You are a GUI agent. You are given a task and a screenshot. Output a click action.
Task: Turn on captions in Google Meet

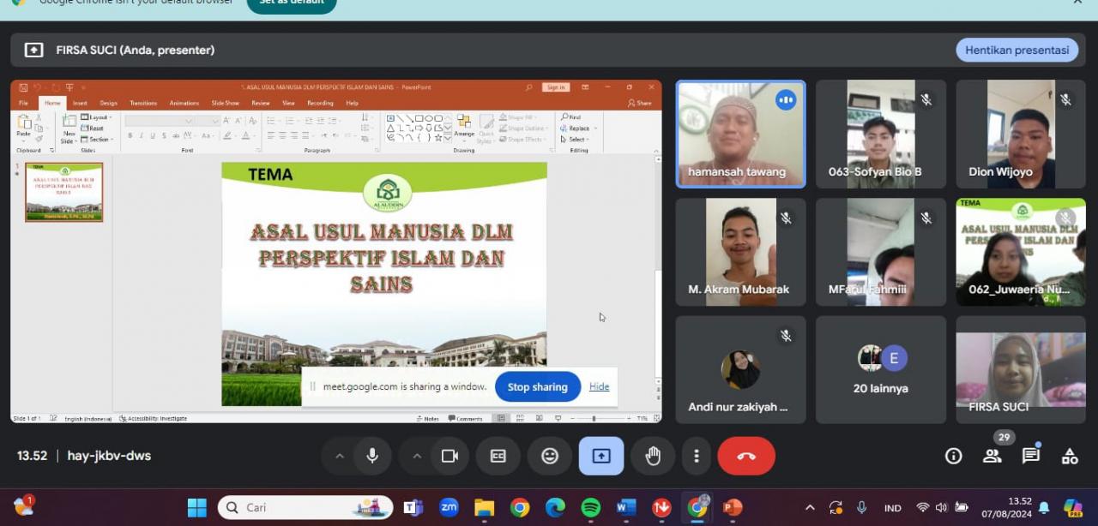coord(498,456)
